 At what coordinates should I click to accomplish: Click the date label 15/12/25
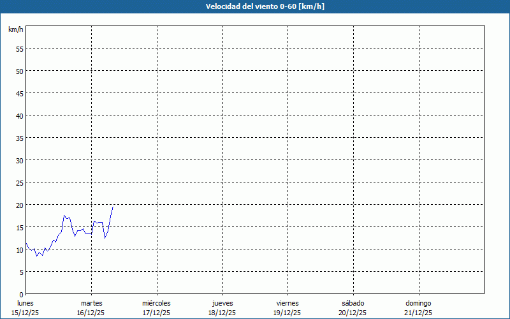(x=25, y=313)
